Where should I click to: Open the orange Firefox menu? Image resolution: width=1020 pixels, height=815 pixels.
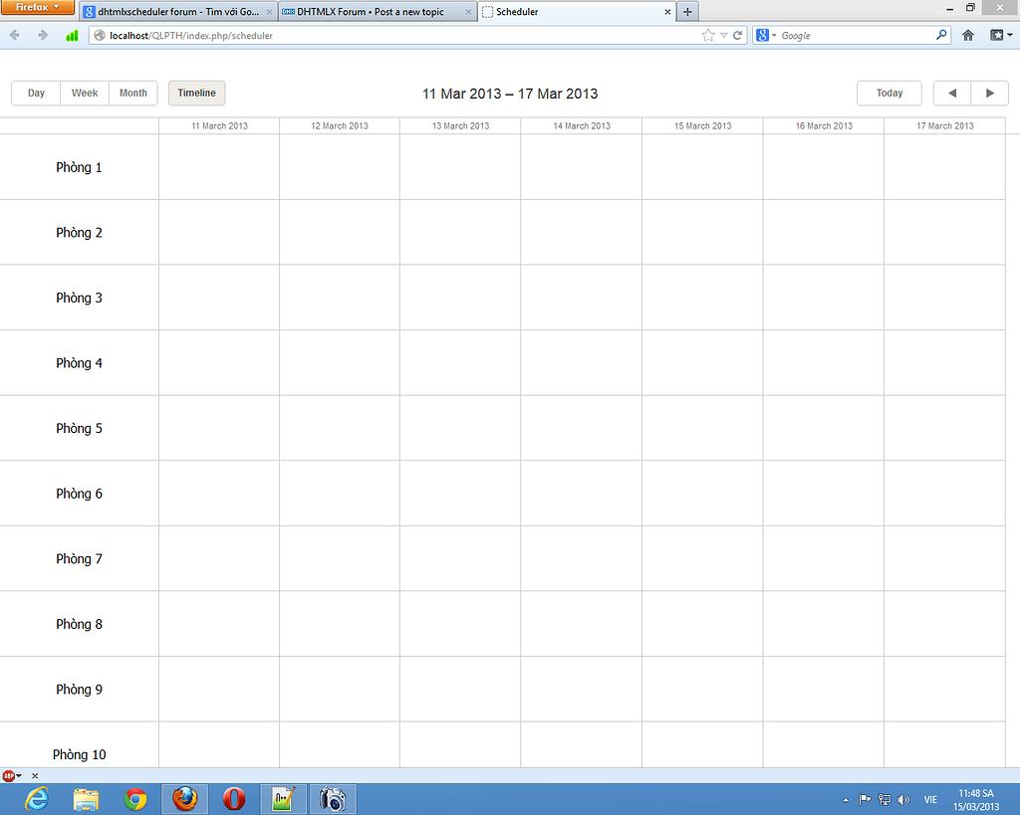click(39, 7)
